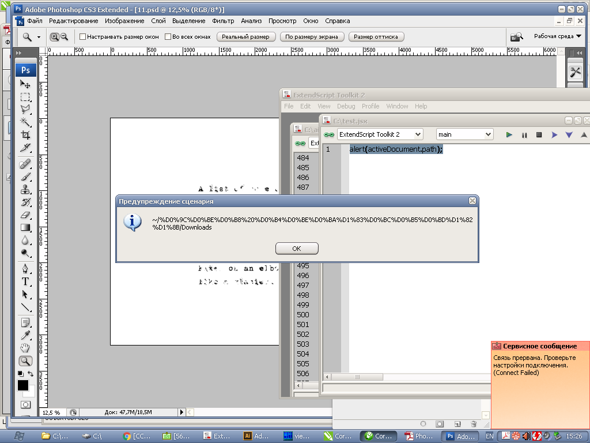The width and height of the screenshot is (590, 443).
Task: Enable 'Настраивать размер окон' checkbox
Action: click(x=83, y=37)
